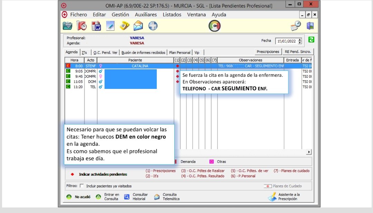Enable Incluir pacientes ya visitados checkbox
The image size is (373, 213).
click(82, 186)
